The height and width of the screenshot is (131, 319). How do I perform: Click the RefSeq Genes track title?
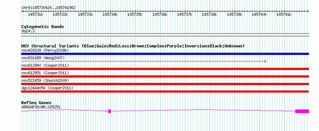tap(37, 103)
